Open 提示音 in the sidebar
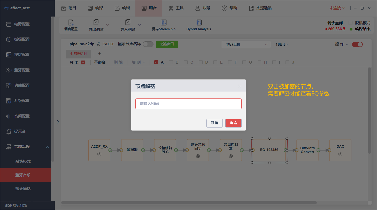The width and height of the screenshot is (377, 210). point(25,131)
